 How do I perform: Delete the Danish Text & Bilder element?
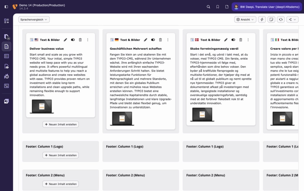241,40
